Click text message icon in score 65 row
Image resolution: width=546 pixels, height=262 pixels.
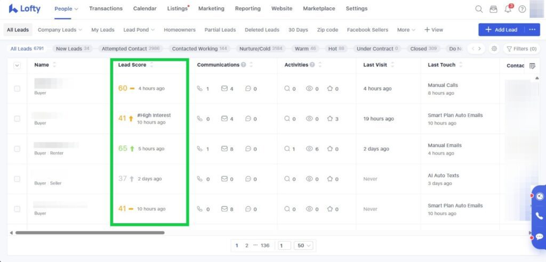pos(248,149)
